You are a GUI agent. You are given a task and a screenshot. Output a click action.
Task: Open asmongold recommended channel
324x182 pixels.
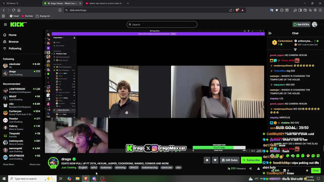pyautogui.click(x=22, y=150)
